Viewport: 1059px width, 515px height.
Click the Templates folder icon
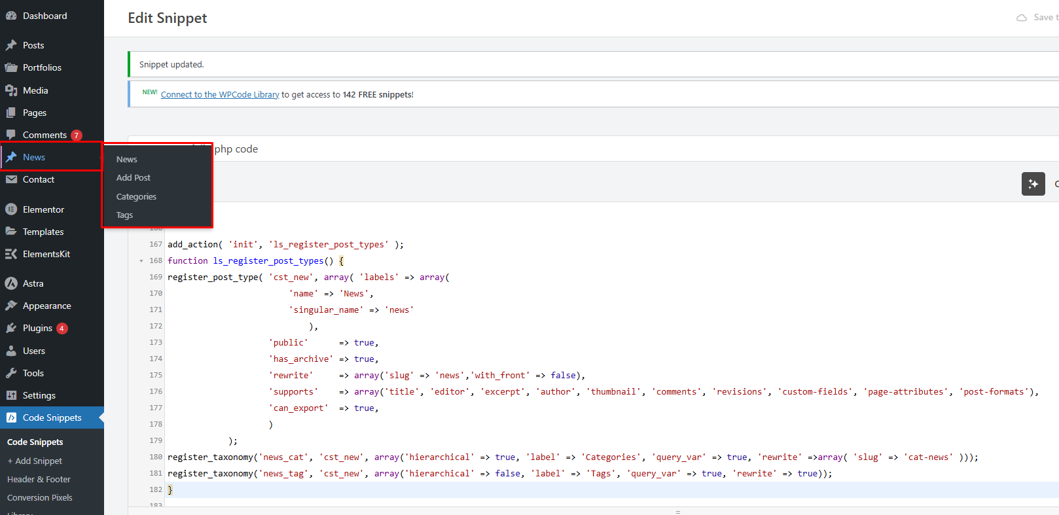pos(11,232)
